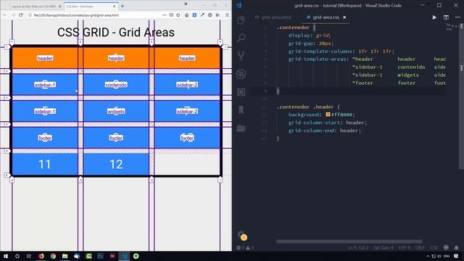This screenshot has height=261, width=464.
Task: Click the feedback smiley in VS Code status bar
Action: [x=446, y=247]
